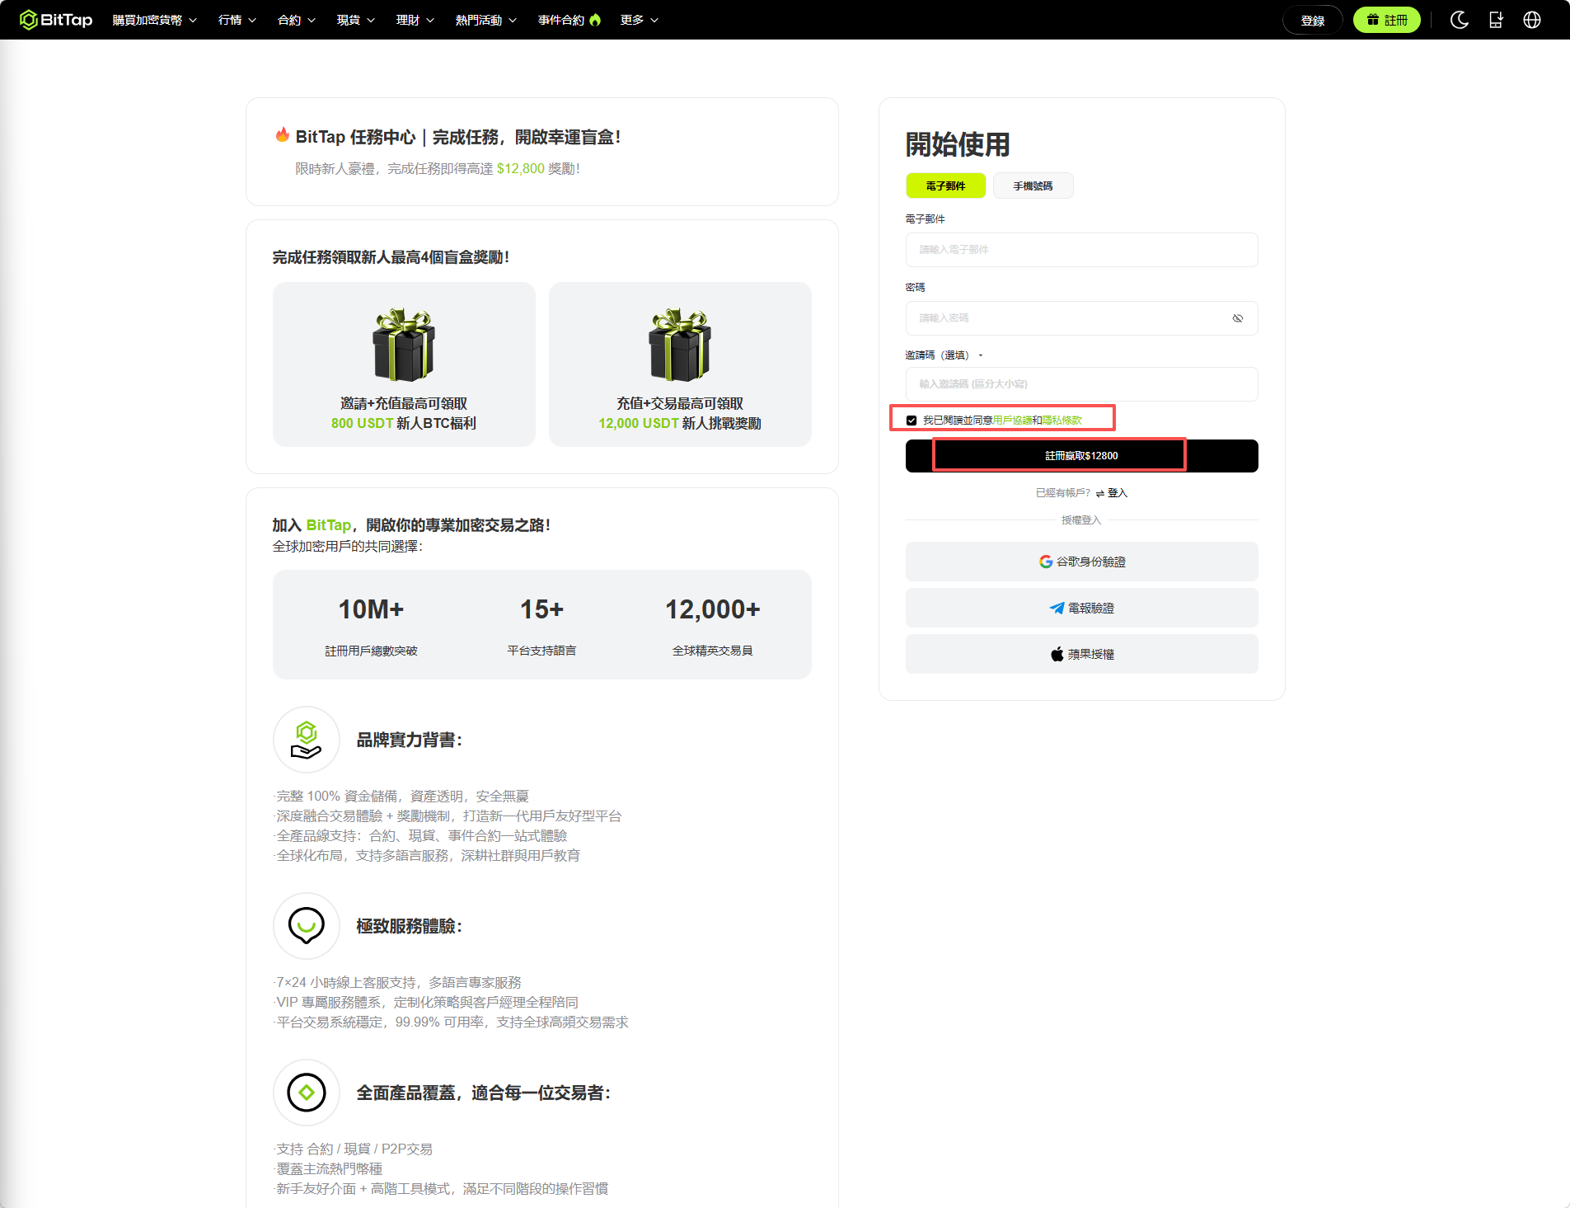The image size is (1570, 1208).
Task: Expand the 合約 dropdown menu
Action: click(297, 20)
